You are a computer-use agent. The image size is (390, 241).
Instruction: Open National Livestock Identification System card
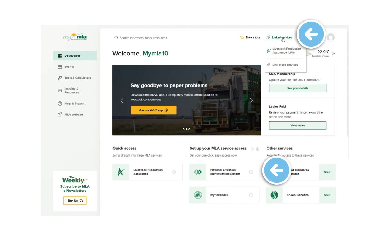click(224, 172)
